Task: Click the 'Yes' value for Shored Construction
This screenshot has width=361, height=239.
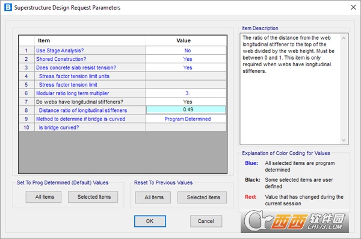Action: (186, 59)
